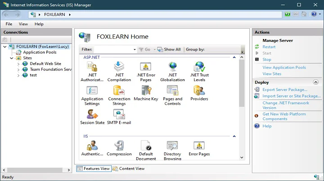Click the status bar network icon
Image resolution: width=324 pixels, height=181 pixels.
click(x=316, y=177)
